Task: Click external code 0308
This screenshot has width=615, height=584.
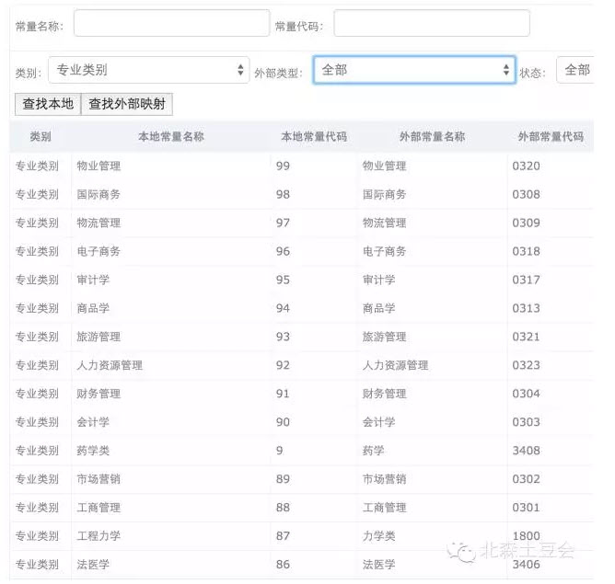Action: [526, 195]
